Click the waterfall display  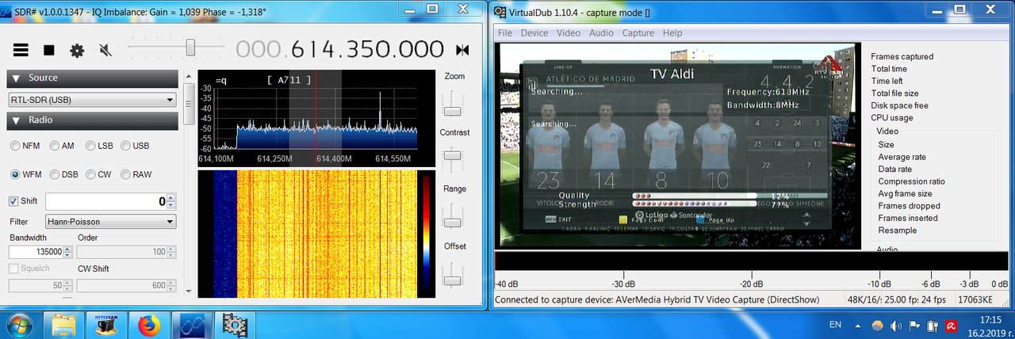click(x=316, y=234)
